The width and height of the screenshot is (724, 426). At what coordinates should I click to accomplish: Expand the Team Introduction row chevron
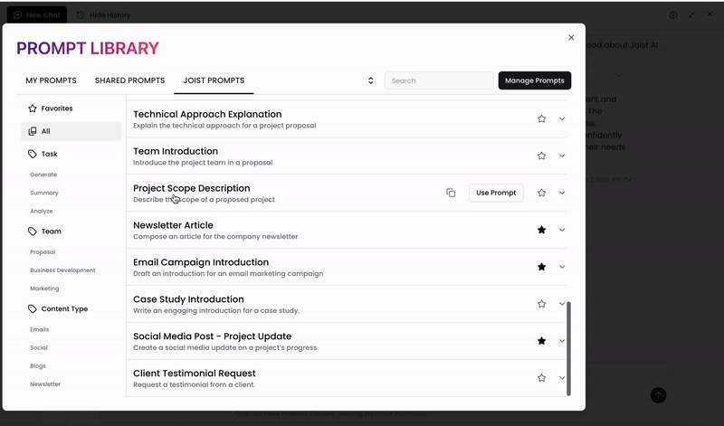[562, 156]
